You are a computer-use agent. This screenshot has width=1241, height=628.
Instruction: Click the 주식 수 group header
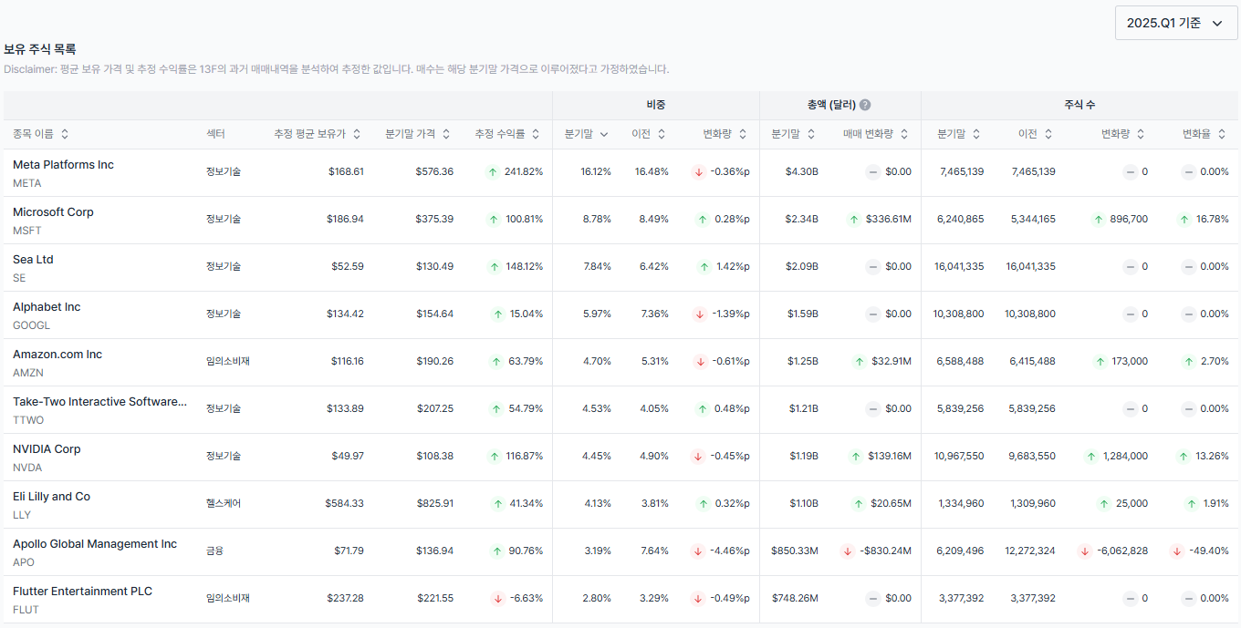coord(1079,105)
